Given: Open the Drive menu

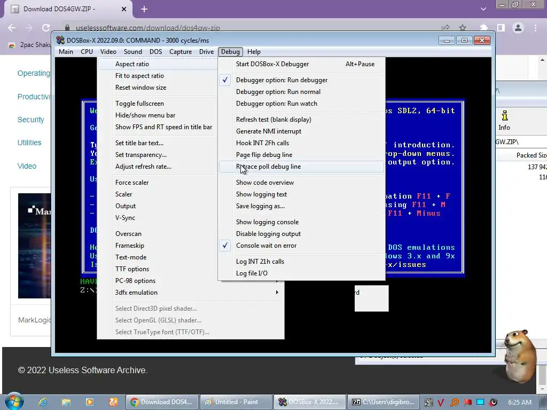Looking at the screenshot, I should point(206,52).
